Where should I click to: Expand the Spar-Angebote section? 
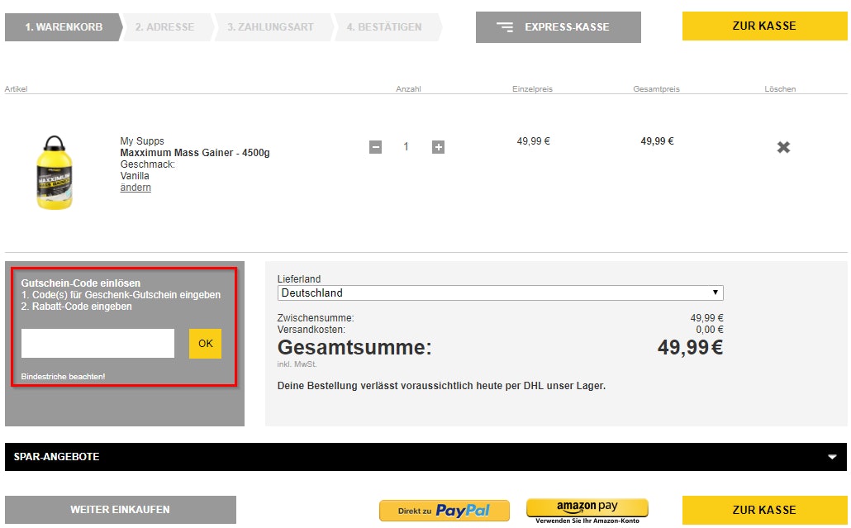point(425,457)
